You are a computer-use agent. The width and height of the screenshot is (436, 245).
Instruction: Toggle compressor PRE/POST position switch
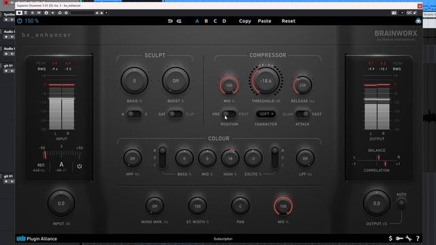click(x=229, y=114)
